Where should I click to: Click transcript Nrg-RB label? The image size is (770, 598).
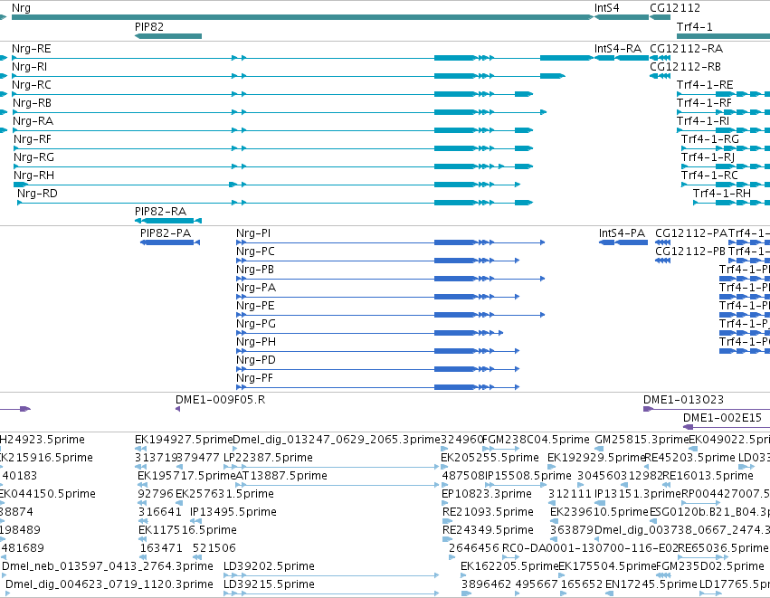[32, 103]
